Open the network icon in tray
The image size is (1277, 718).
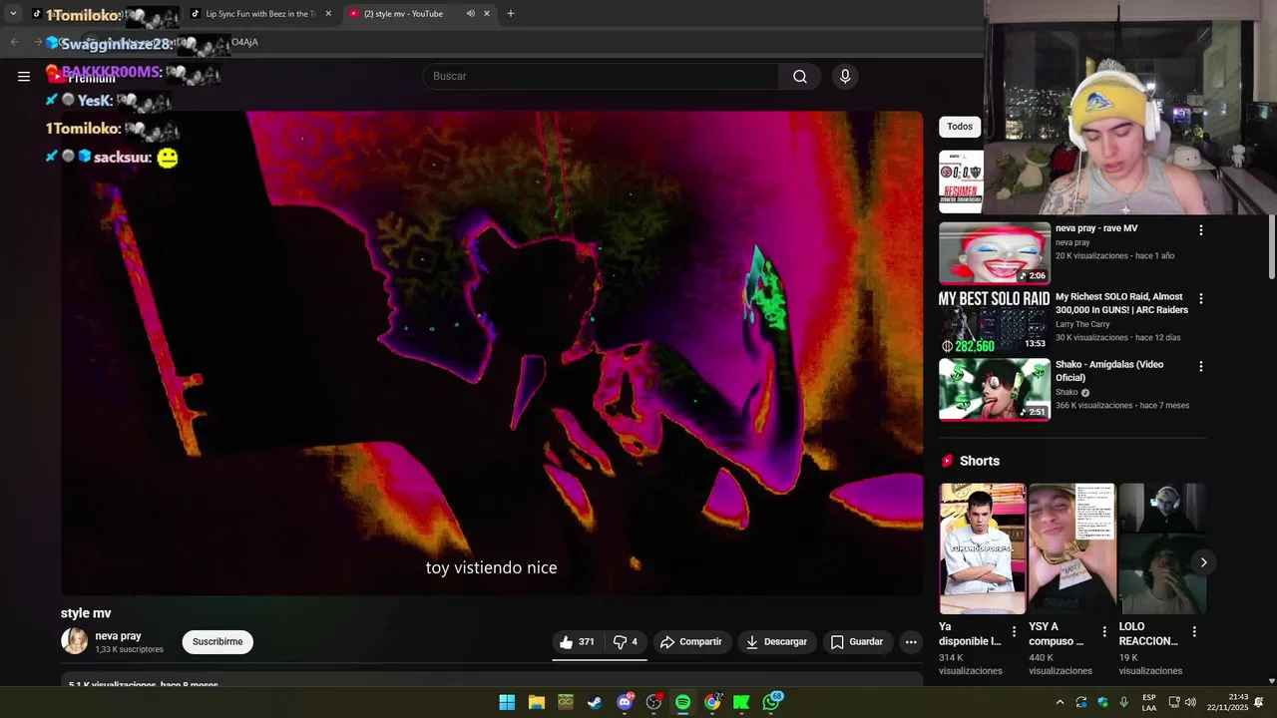tap(1174, 702)
